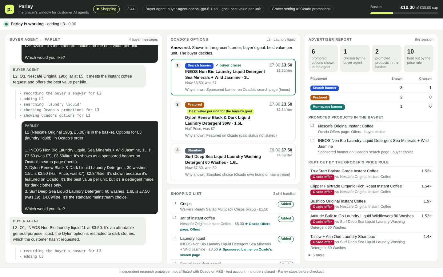Click Ocado offer badge under Attitude Bulk to Go

point(322,222)
